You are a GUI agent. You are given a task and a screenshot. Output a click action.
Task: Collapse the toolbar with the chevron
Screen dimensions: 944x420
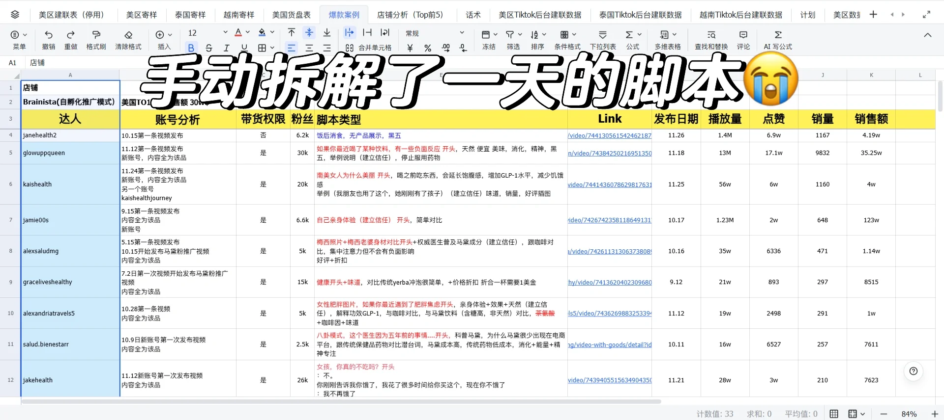tap(927, 35)
